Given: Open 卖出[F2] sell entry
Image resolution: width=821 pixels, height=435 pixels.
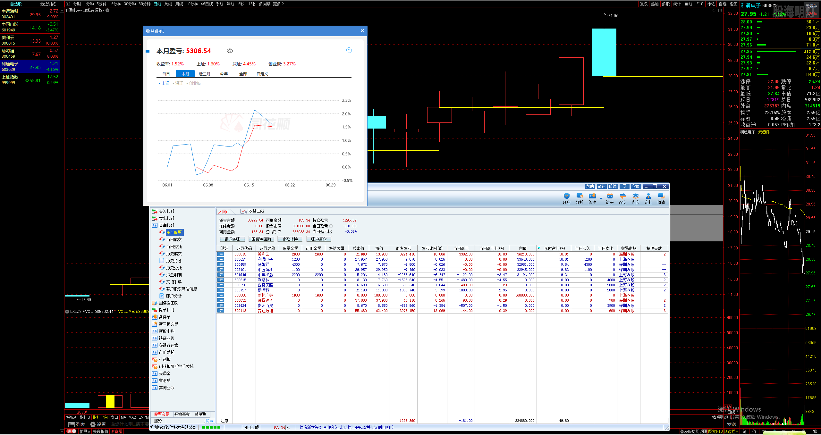Looking at the screenshot, I should coord(163,218).
